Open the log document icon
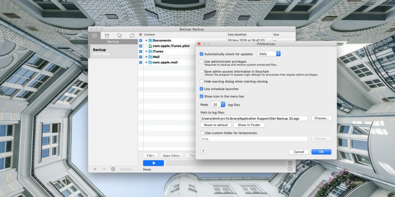395x197 pixels. 290,163
